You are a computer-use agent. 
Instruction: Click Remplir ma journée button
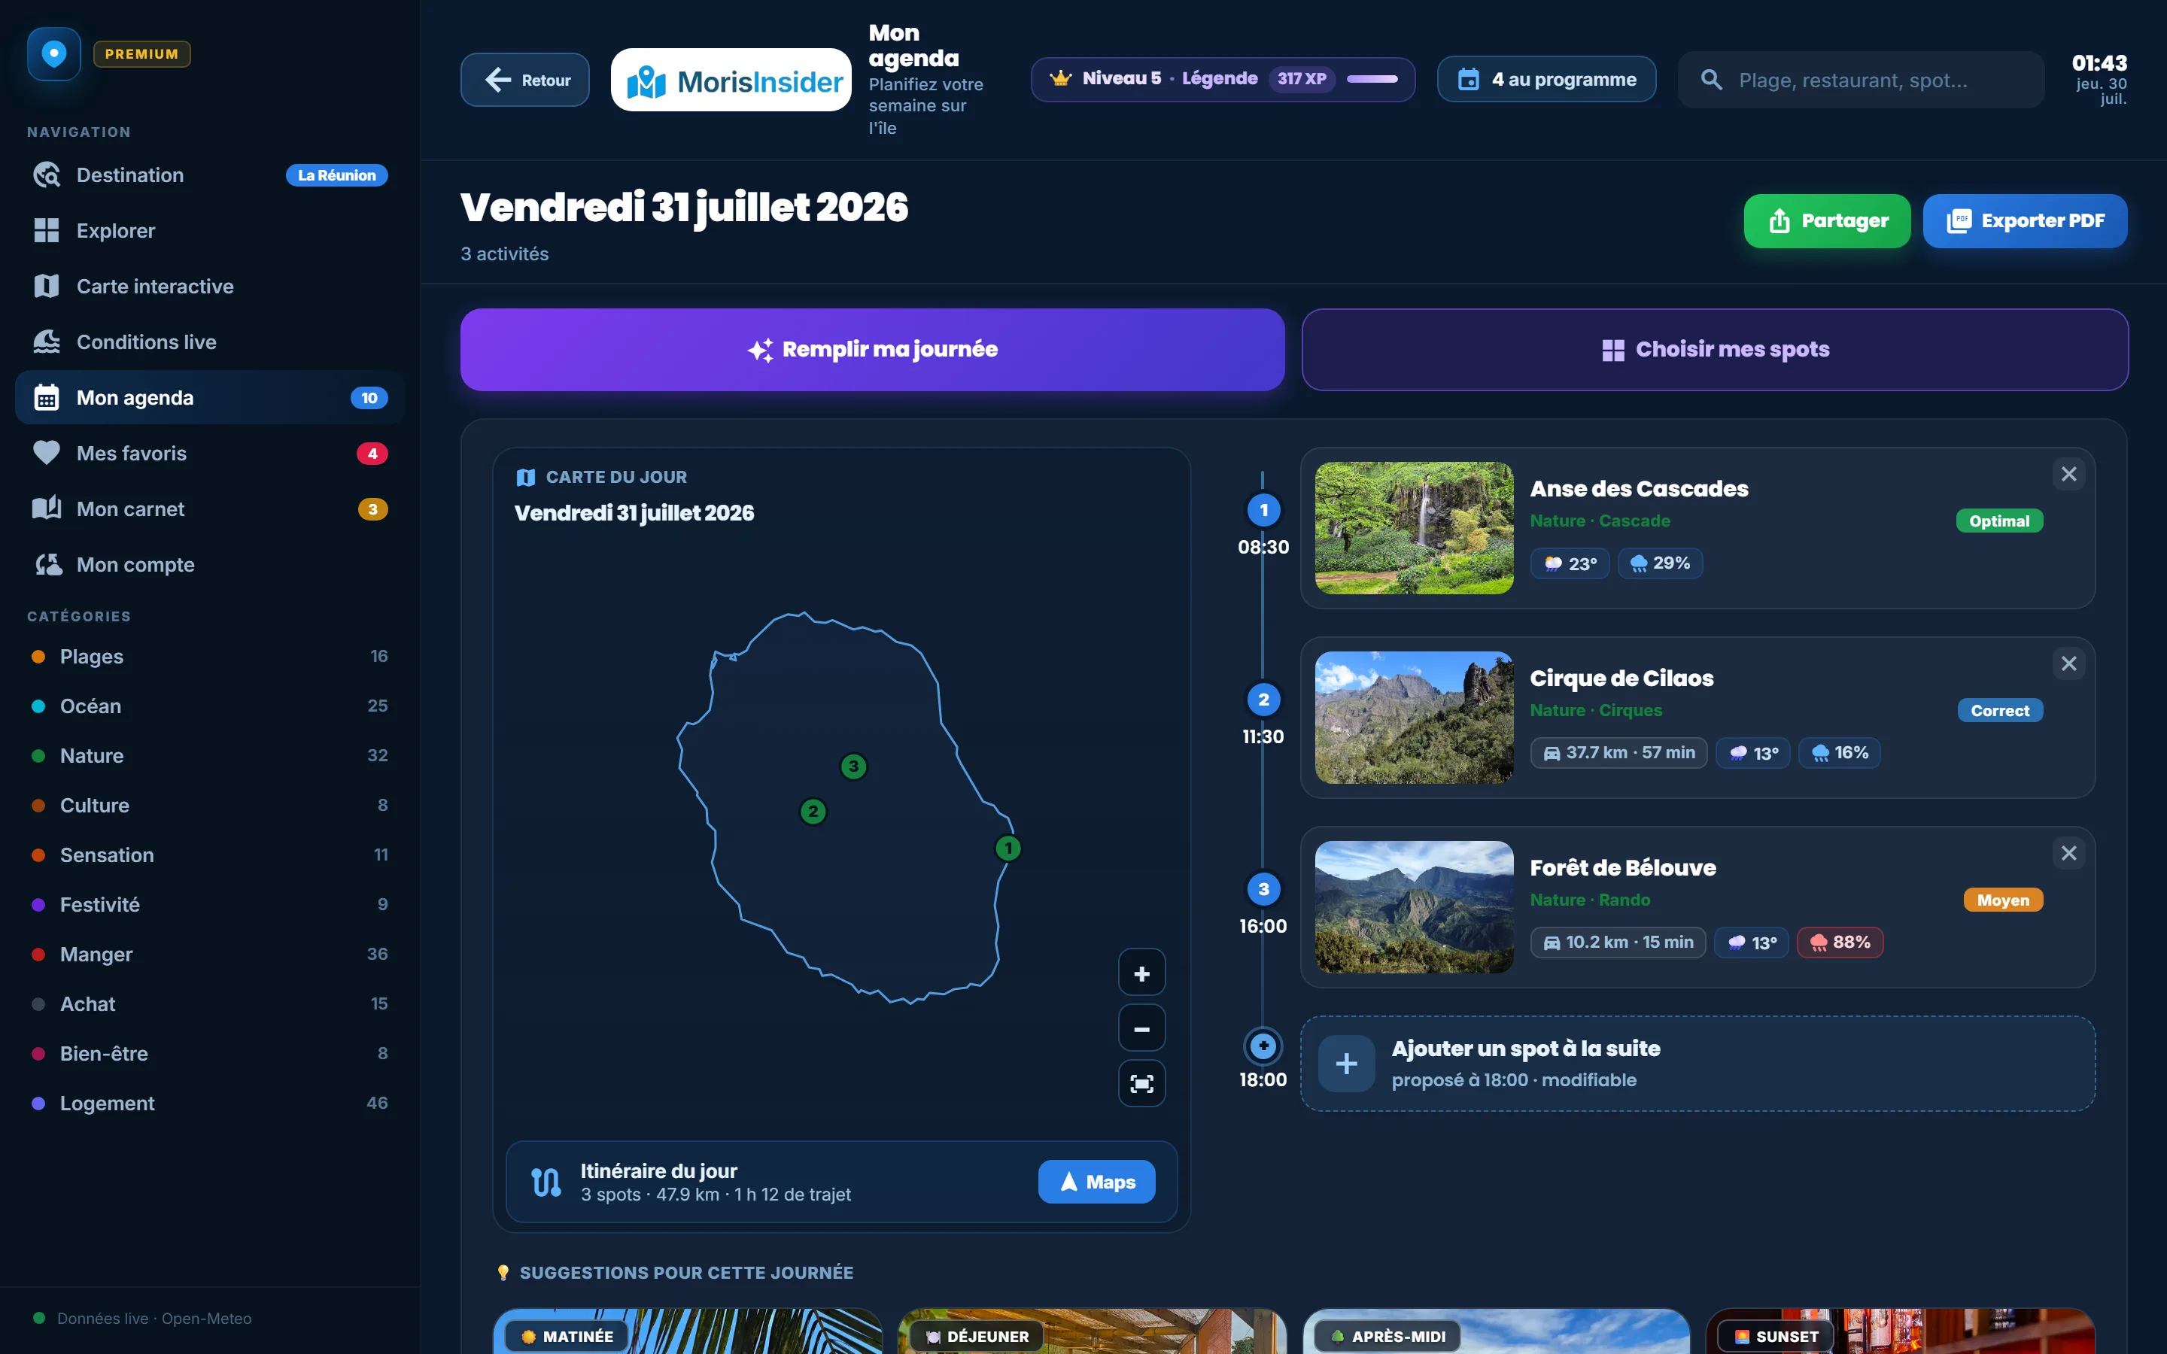pos(872,349)
